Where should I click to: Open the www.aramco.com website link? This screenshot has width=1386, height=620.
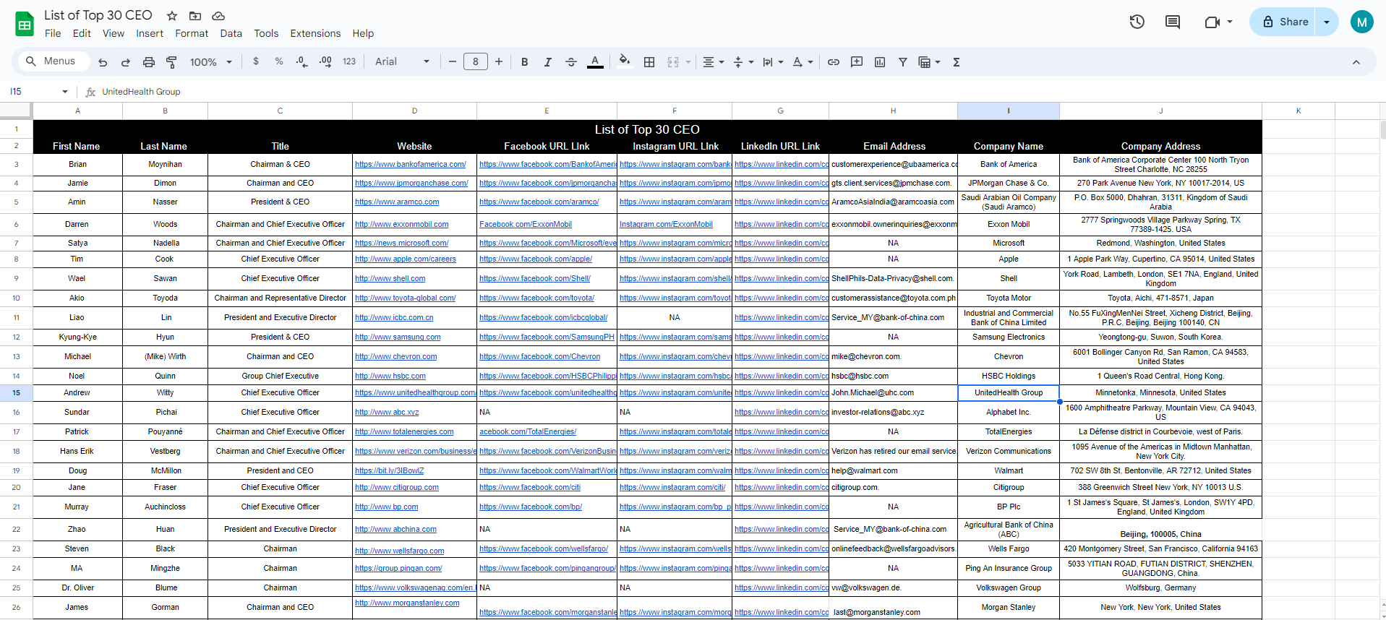pyautogui.click(x=397, y=202)
